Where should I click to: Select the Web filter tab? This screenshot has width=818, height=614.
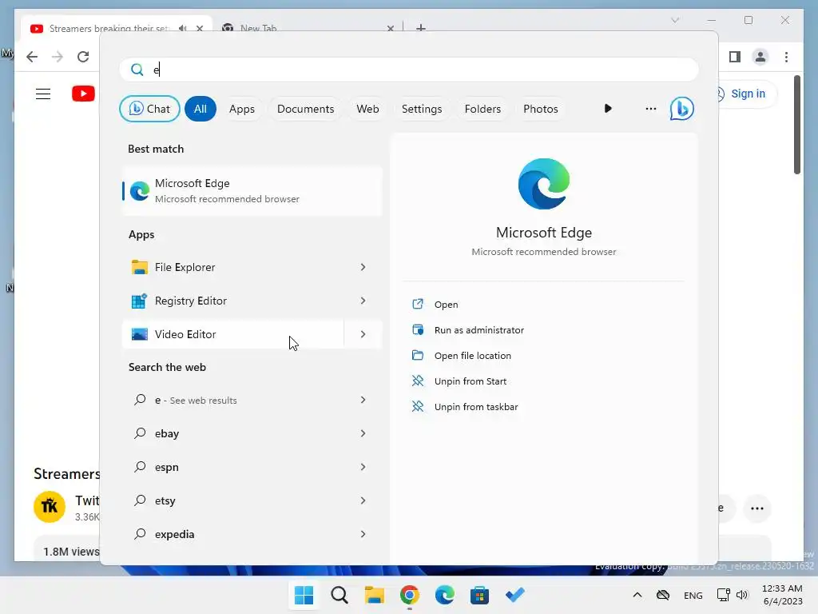367,109
